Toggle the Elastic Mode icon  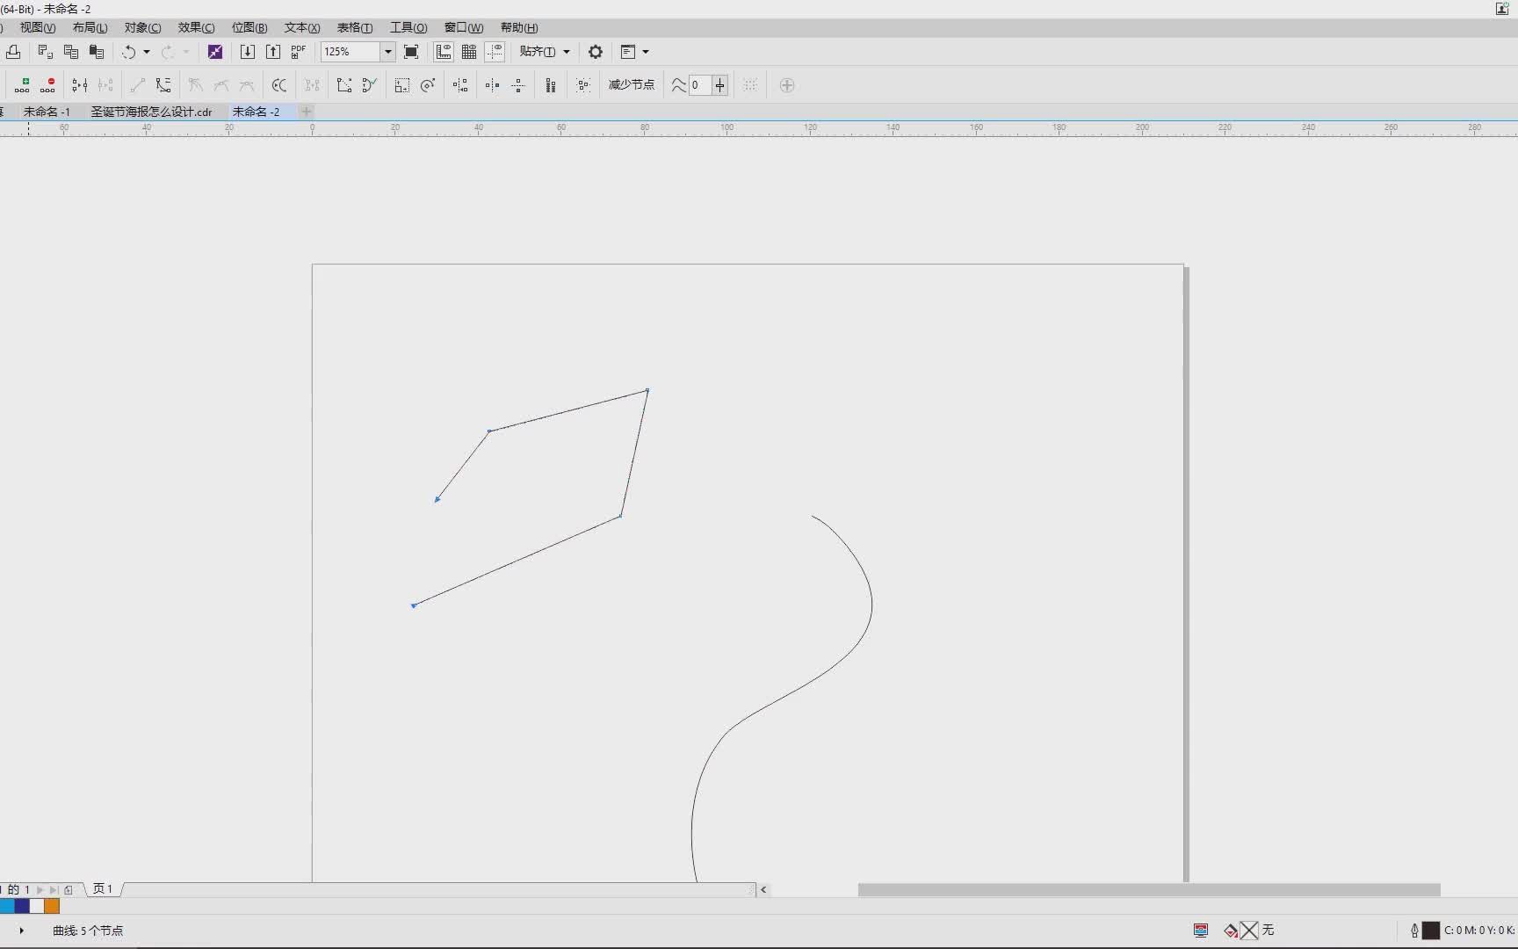[x=549, y=84]
